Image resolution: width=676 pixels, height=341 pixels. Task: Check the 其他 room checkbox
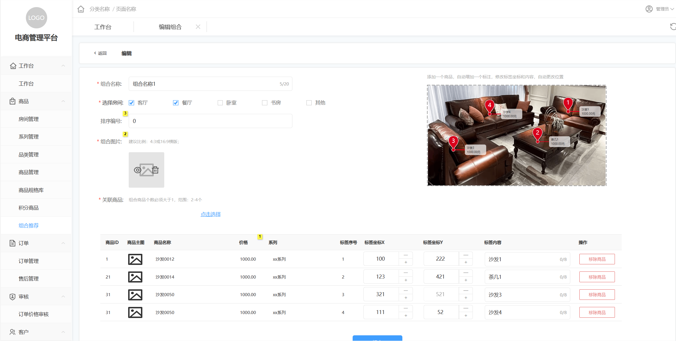click(x=309, y=103)
